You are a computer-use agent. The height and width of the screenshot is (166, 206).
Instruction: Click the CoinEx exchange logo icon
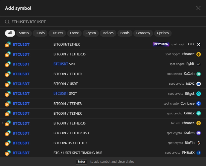(199, 113)
